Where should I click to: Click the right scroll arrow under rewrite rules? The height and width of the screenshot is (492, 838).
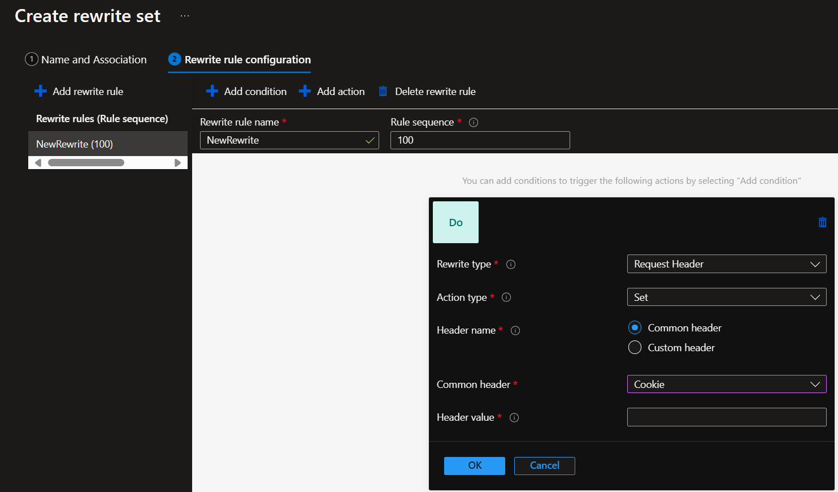(177, 163)
